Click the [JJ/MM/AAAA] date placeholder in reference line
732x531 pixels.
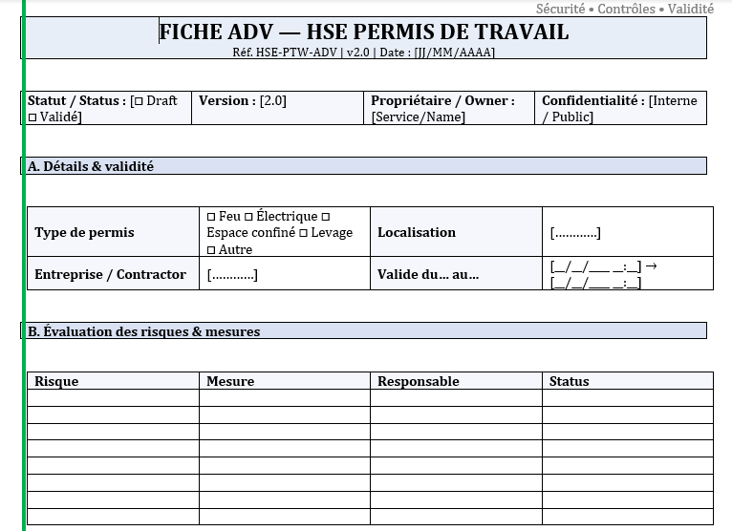click(455, 52)
